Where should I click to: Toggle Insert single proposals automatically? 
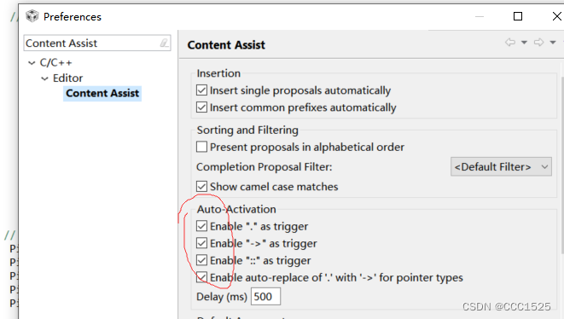[x=201, y=90]
